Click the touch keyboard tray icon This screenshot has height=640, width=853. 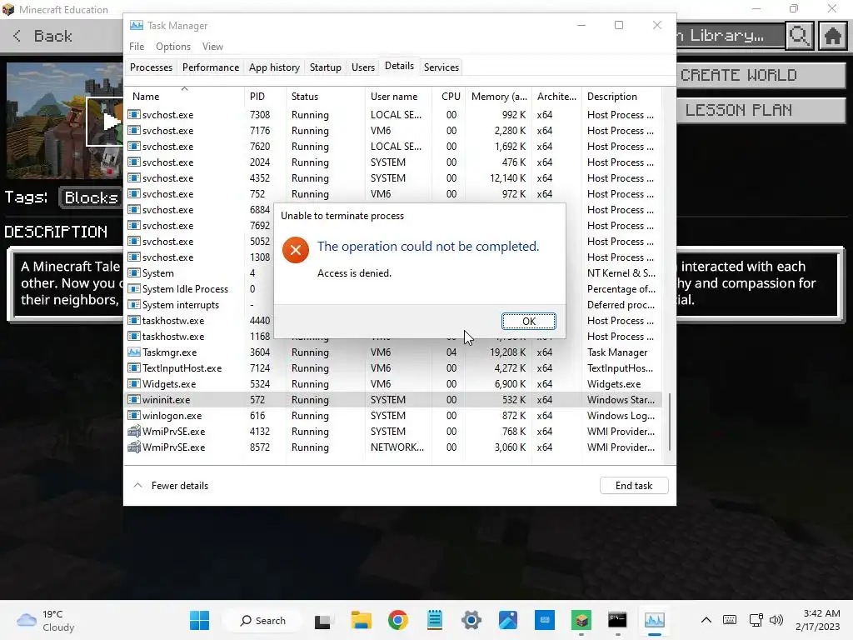click(x=730, y=620)
